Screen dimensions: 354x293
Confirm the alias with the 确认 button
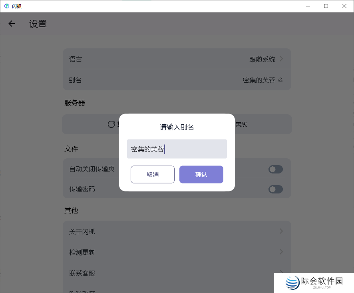click(201, 174)
